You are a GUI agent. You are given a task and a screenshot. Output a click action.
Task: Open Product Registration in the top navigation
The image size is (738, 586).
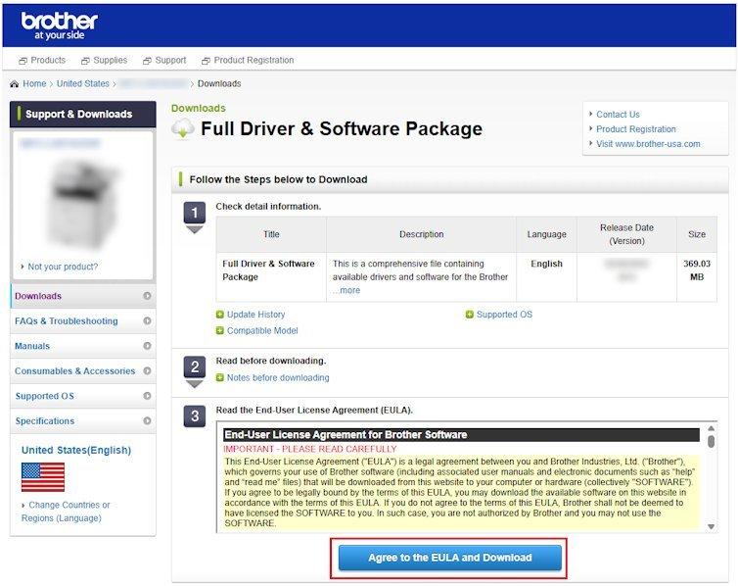point(254,61)
